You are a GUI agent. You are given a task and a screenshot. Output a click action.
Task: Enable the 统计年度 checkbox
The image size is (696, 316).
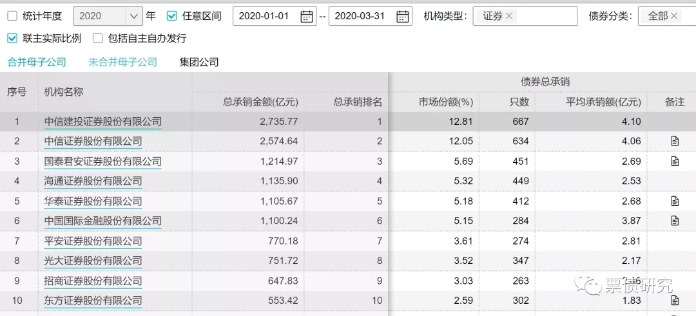pyautogui.click(x=12, y=16)
